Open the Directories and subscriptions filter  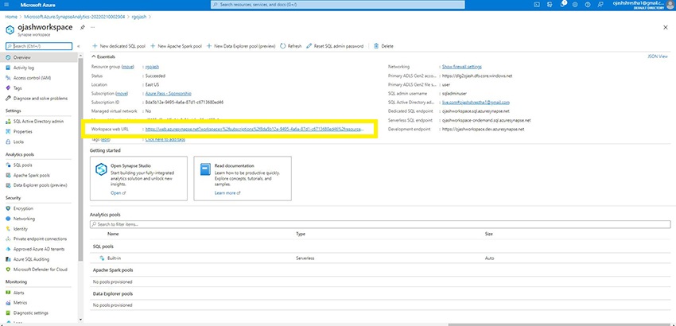[550, 4]
